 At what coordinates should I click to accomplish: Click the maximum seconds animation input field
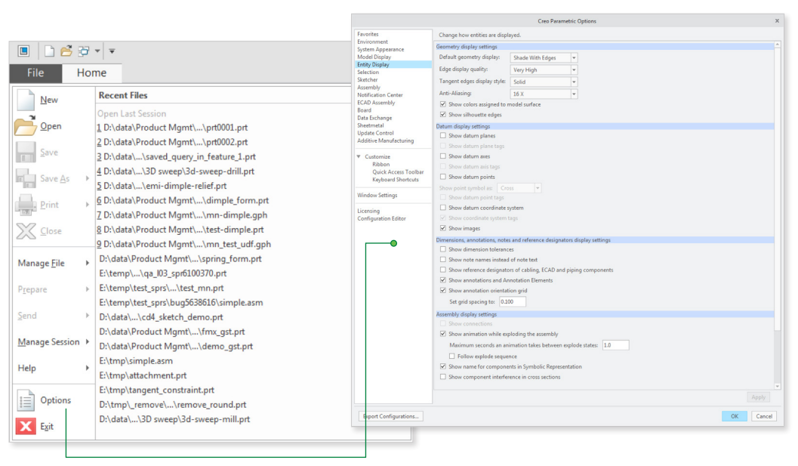pos(616,345)
